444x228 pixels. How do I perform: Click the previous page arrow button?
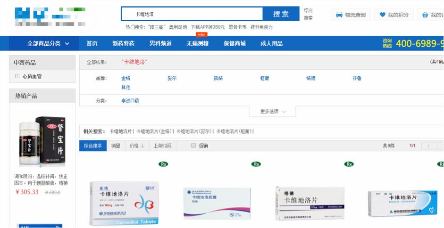[429, 146]
